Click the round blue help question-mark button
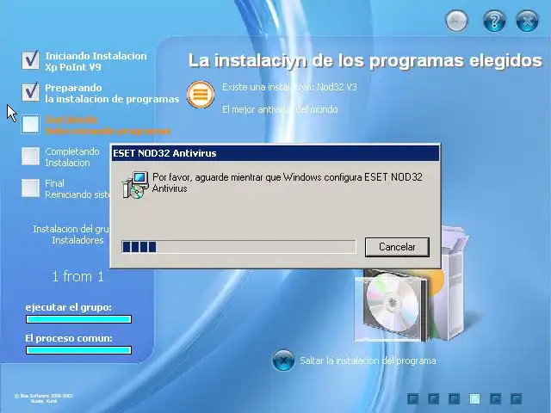The image size is (551, 413). point(494,21)
